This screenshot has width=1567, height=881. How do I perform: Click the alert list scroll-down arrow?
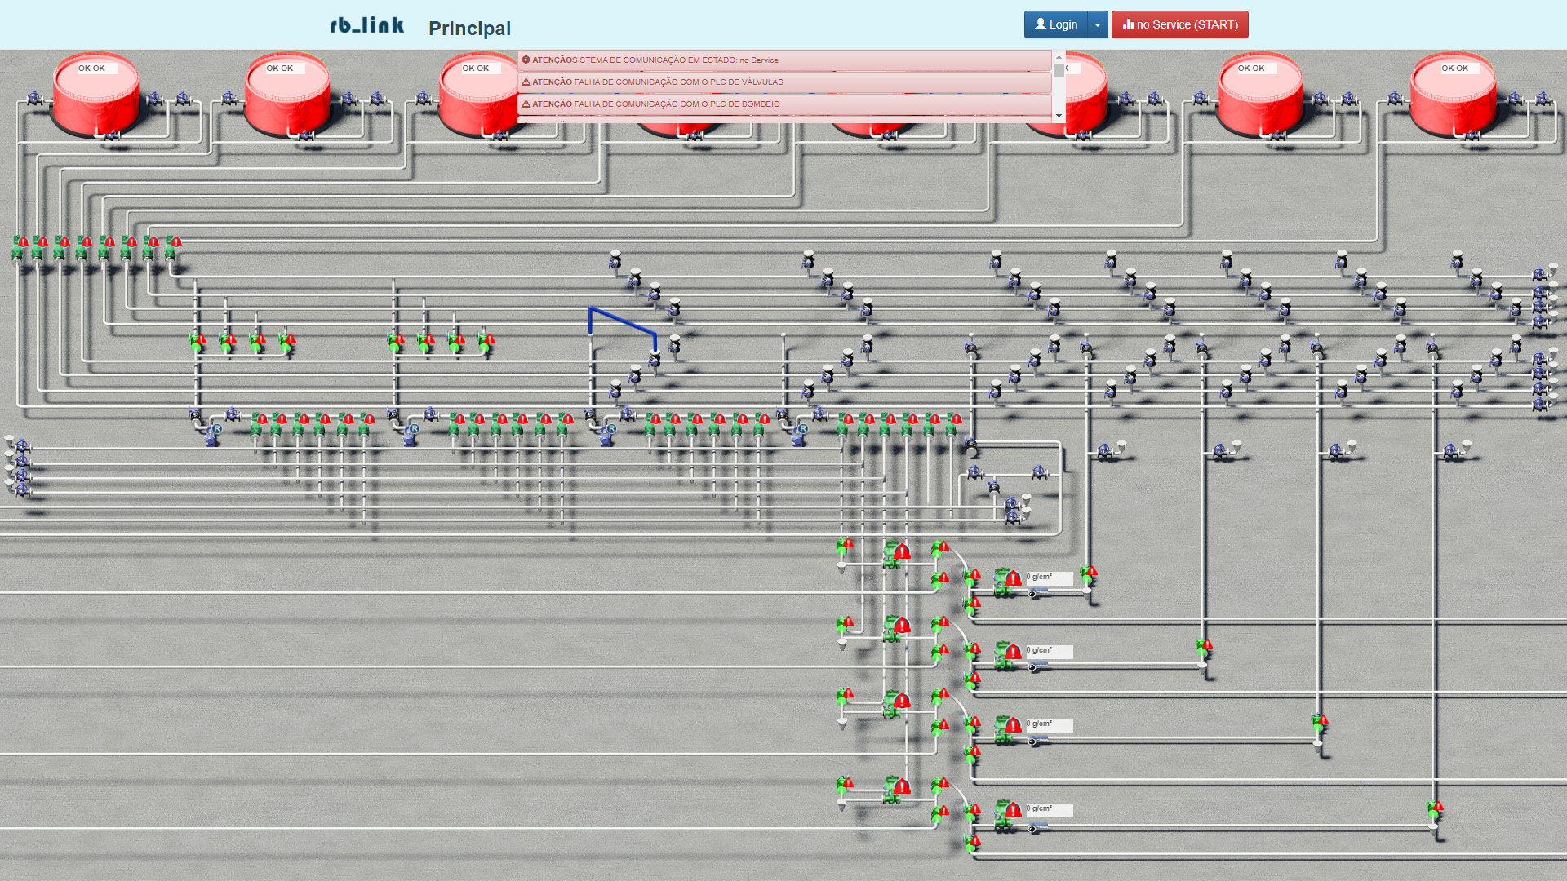pyautogui.click(x=1059, y=116)
